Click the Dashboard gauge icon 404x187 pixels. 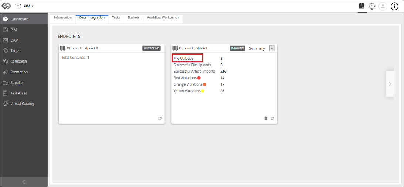[5, 19]
